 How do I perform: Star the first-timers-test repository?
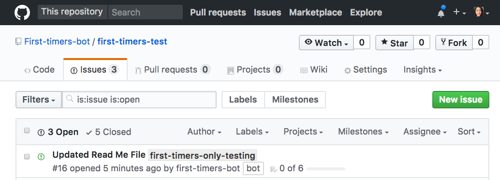(x=395, y=43)
